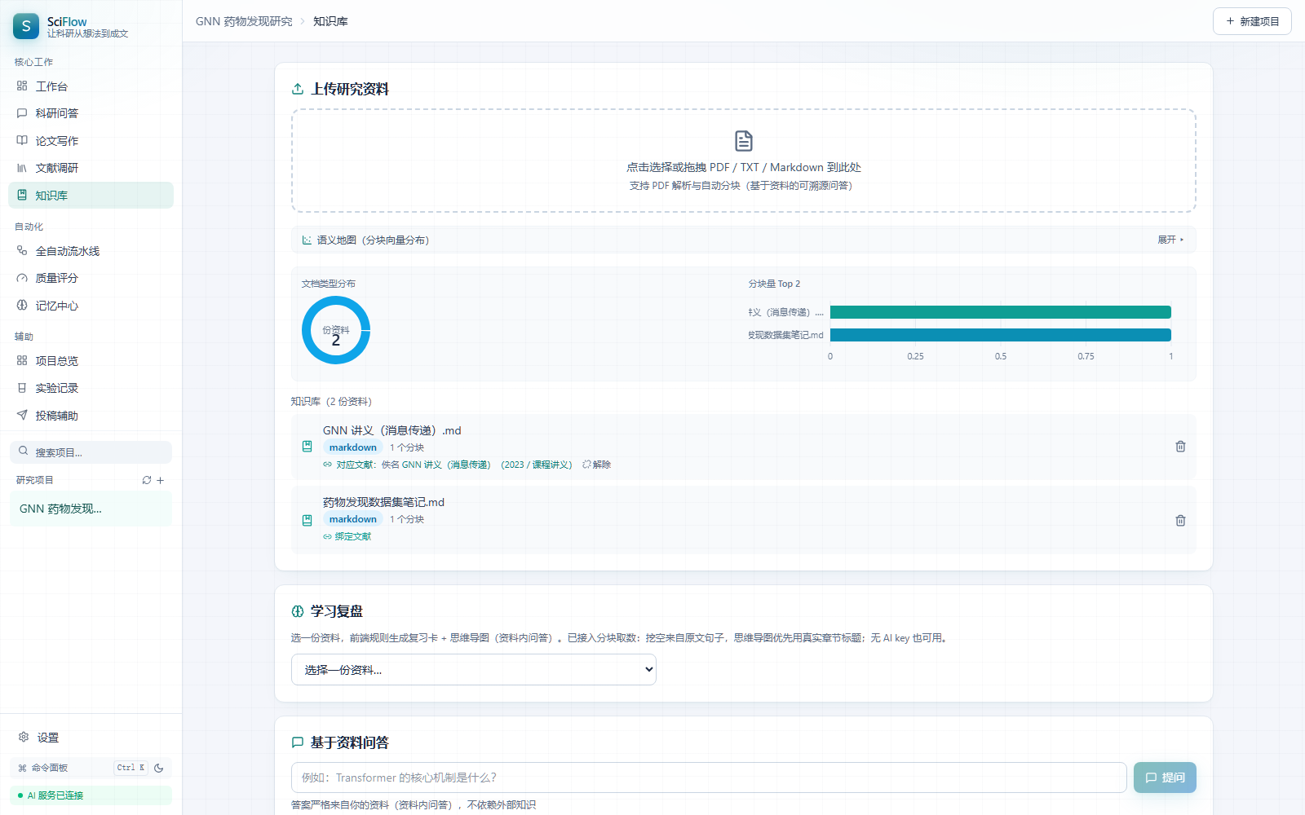Open 论文写作 in the sidebar

click(91, 141)
